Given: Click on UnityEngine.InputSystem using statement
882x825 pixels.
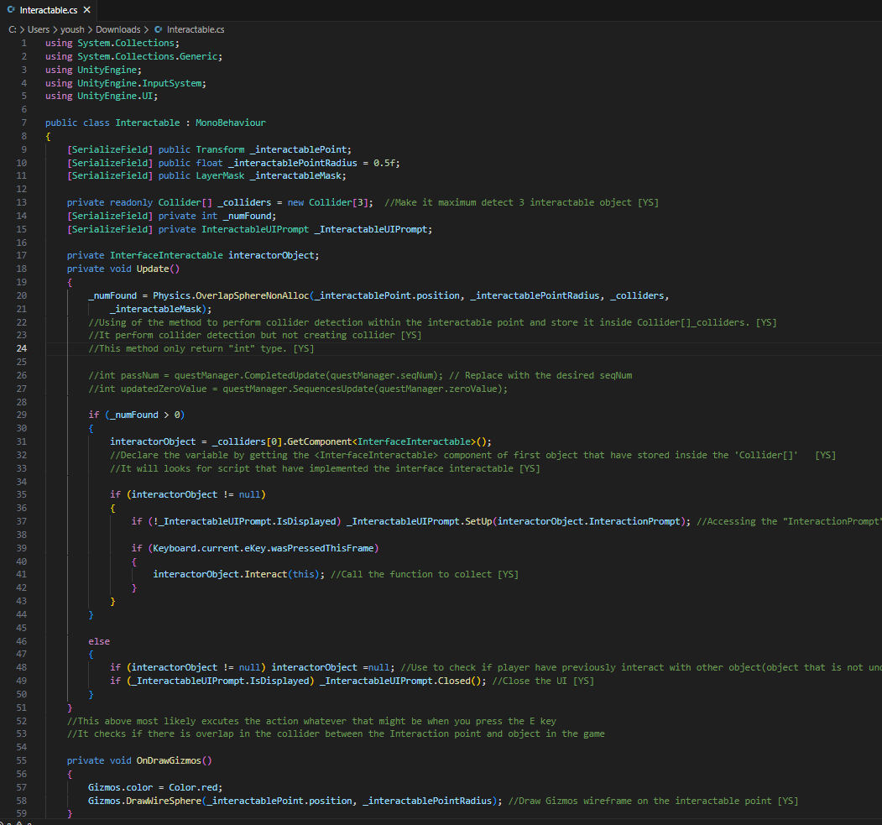Looking at the screenshot, I should point(139,83).
